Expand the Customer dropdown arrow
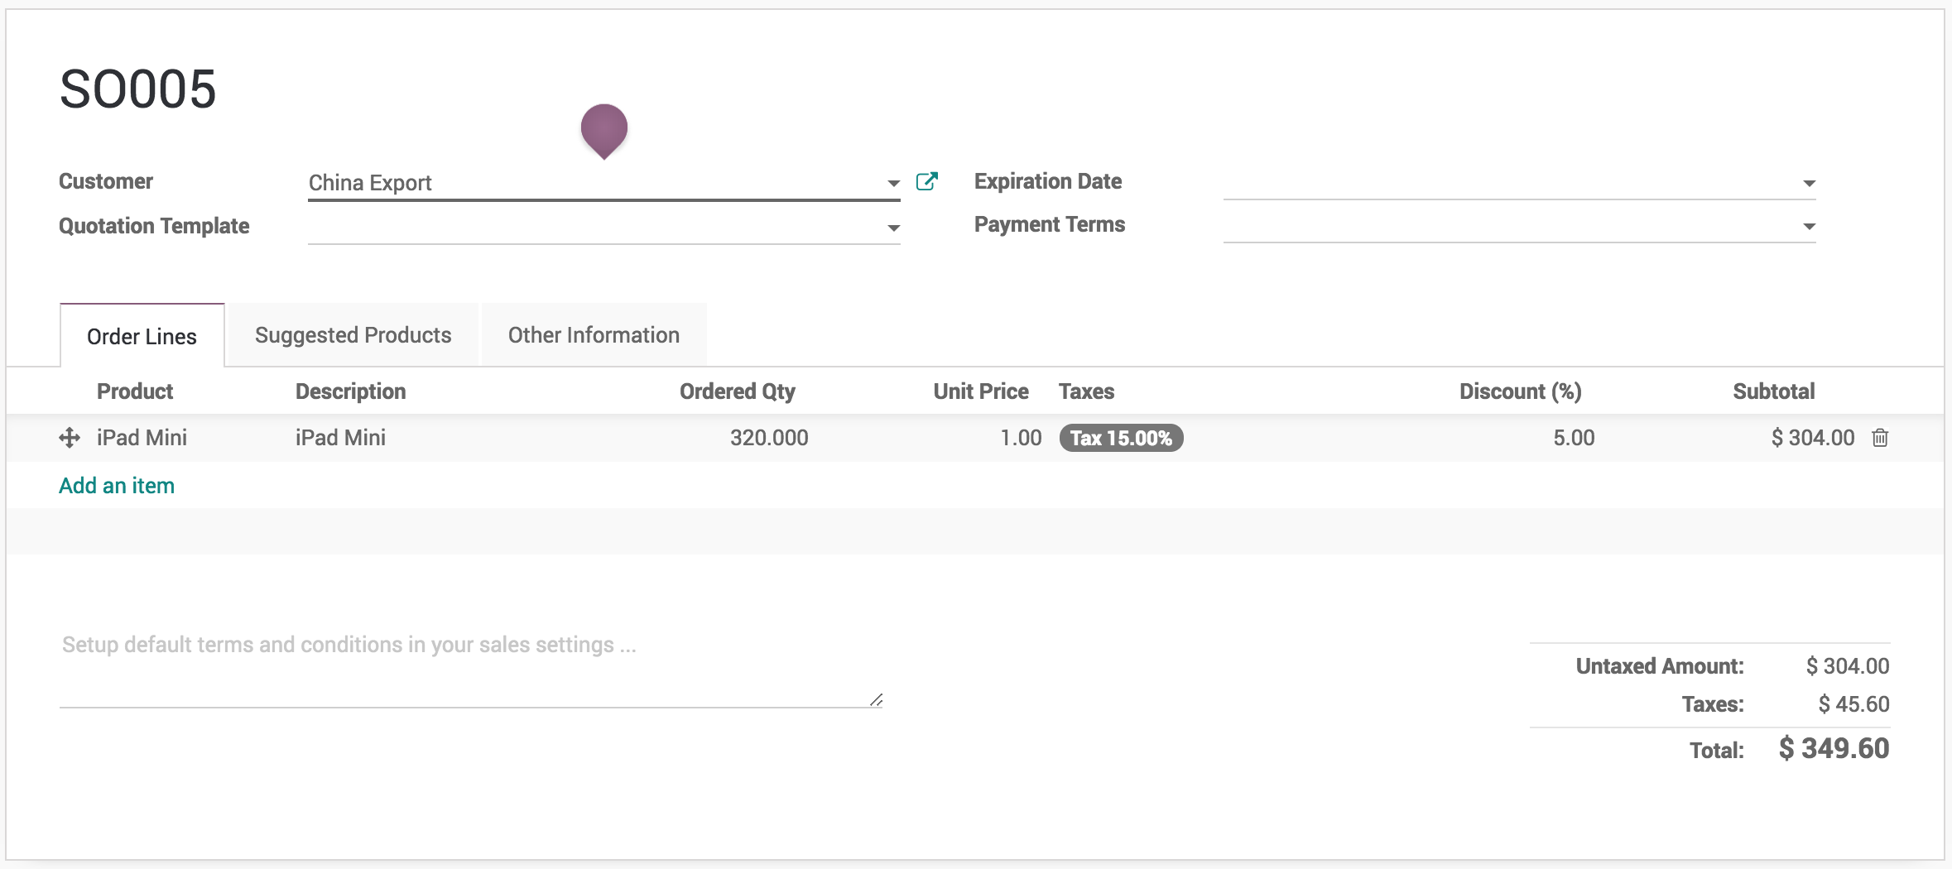The height and width of the screenshot is (869, 1952). [x=893, y=183]
